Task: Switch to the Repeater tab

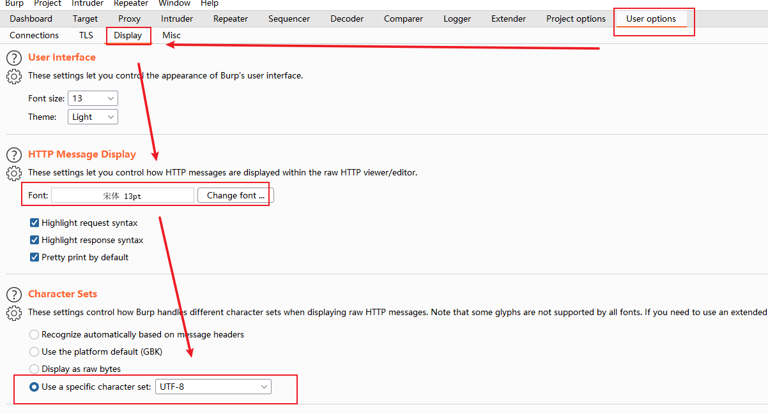Action: (x=231, y=18)
